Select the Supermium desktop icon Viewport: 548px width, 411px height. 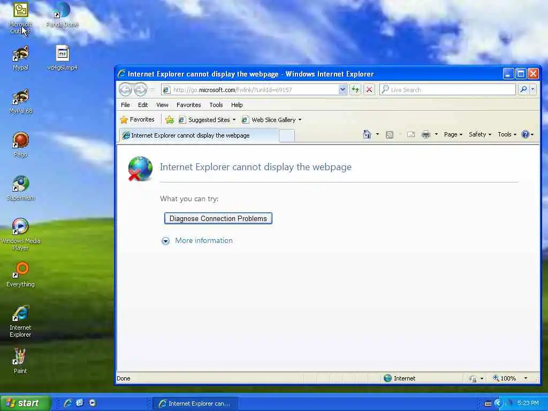(21, 188)
